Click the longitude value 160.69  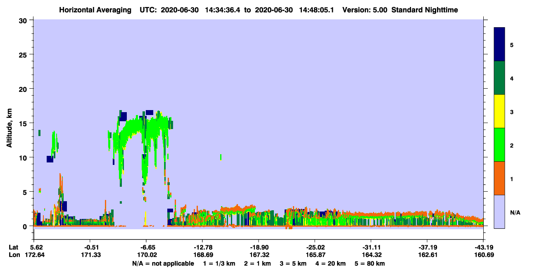(483, 255)
